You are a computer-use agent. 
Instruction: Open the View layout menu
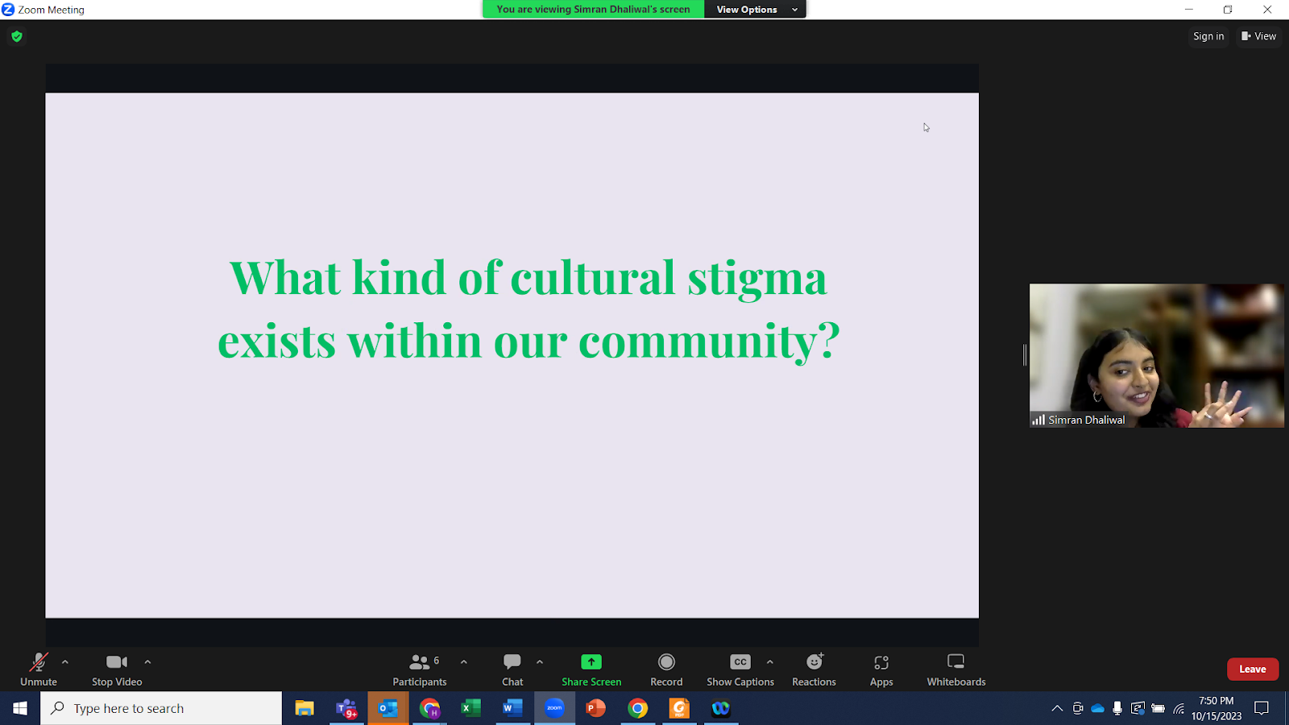1258,36
